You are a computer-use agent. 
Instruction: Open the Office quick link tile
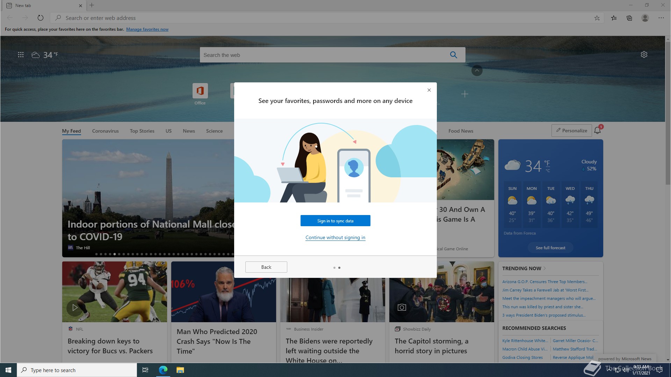click(x=200, y=94)
